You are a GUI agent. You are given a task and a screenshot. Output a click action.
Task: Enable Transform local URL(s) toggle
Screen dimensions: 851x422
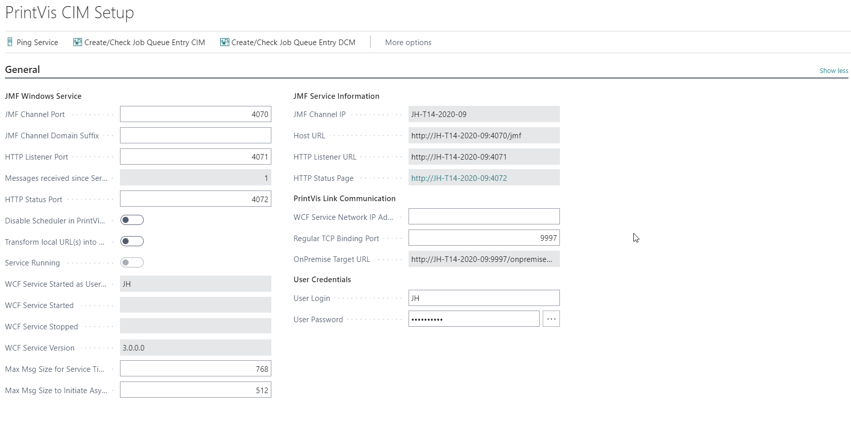pyautogui.click(x=132, y=241)
